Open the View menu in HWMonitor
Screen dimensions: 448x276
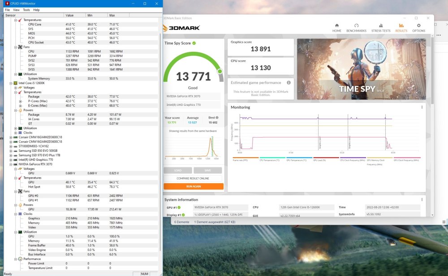coord(16,9)
